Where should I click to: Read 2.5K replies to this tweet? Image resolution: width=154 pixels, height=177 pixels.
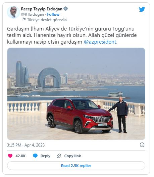pos(76,166)
